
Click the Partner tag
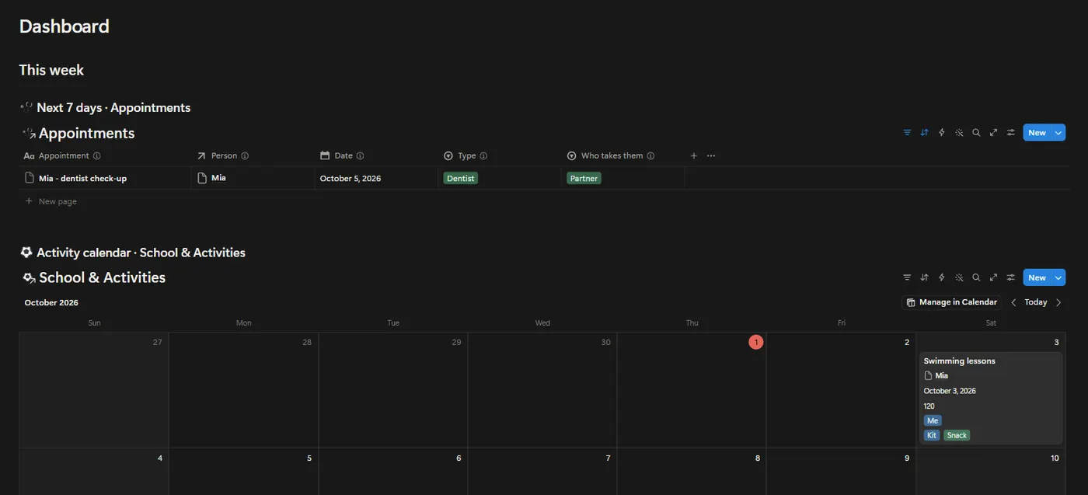click(584, 179)
